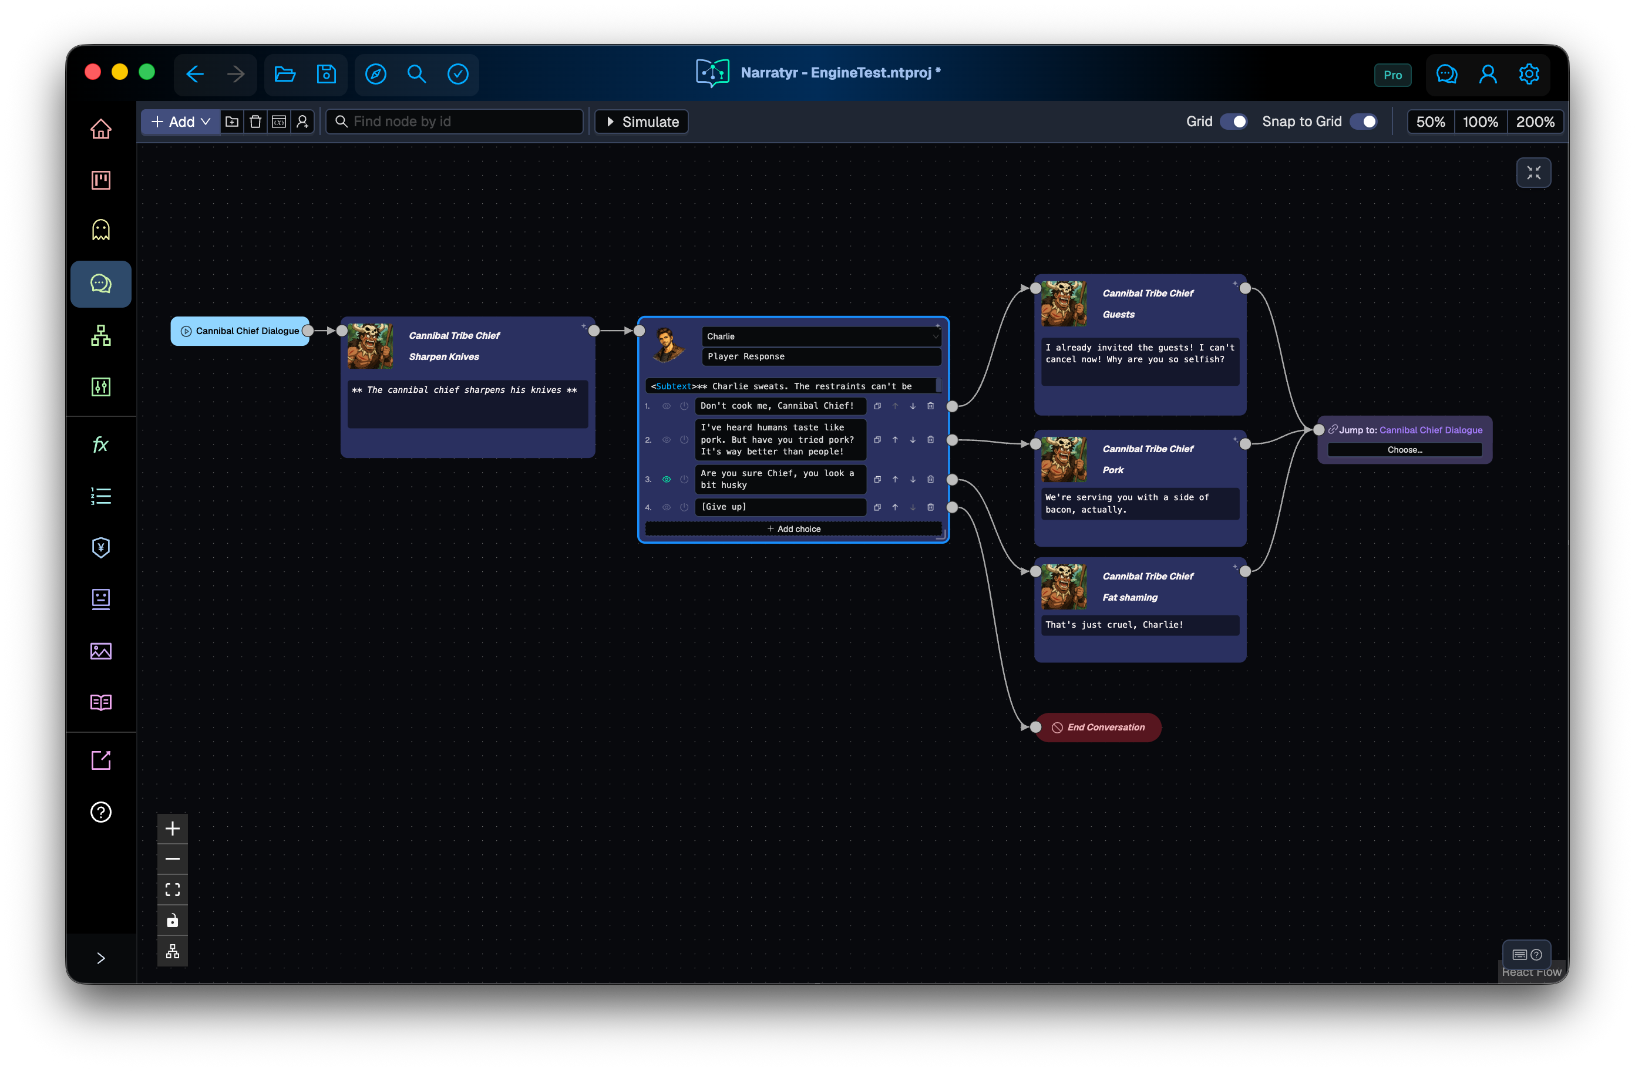This screenshot has width=1635, height=1071.
Task: Toggle the Grid switch
Action: tap(1234, 122)
